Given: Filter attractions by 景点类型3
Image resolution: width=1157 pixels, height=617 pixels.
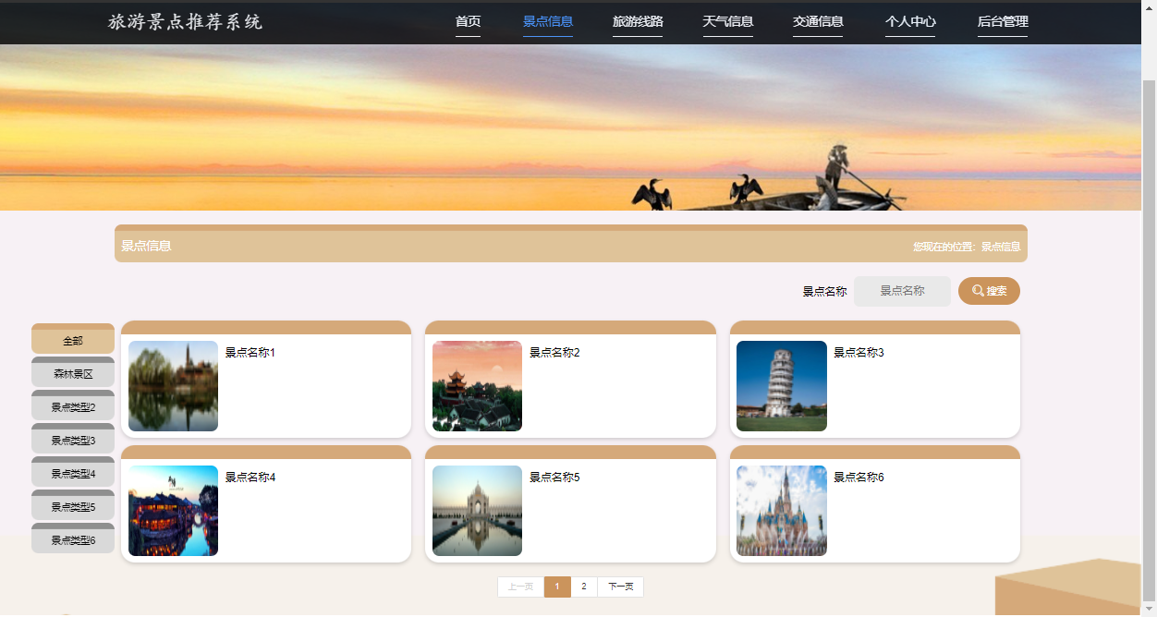Looking at the screenshot, I should point(73,441).
